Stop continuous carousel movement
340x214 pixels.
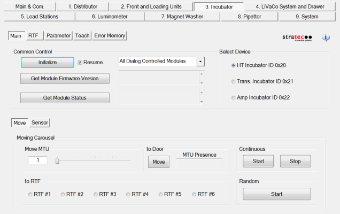(295, 161)
